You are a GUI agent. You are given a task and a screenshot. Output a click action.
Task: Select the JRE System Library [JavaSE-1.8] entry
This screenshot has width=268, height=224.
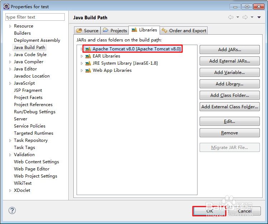[x=125, y=63]
